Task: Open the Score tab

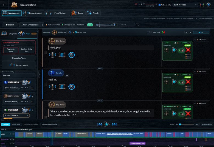Action: 78,13
